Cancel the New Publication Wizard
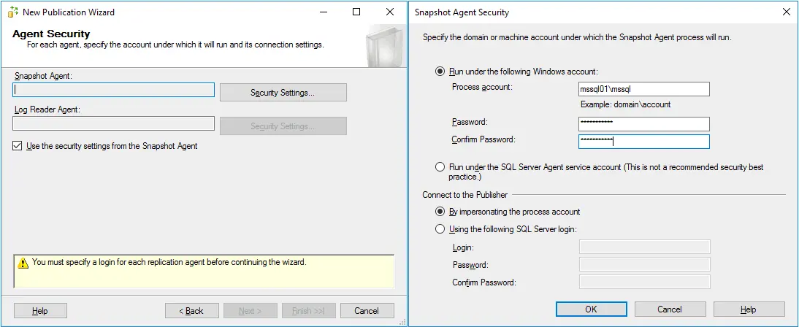 click(x=367, y=311)
